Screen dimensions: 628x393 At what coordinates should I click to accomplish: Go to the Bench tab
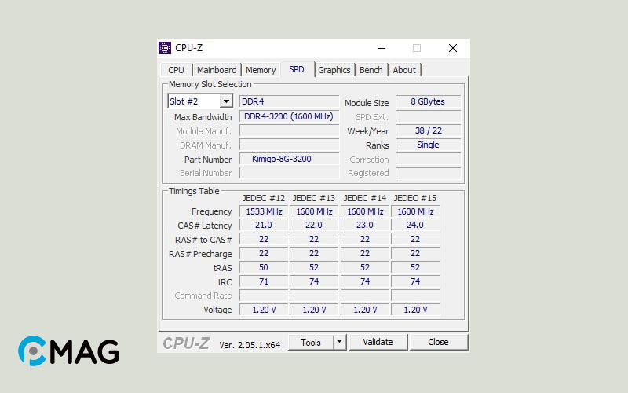point(371,70)
